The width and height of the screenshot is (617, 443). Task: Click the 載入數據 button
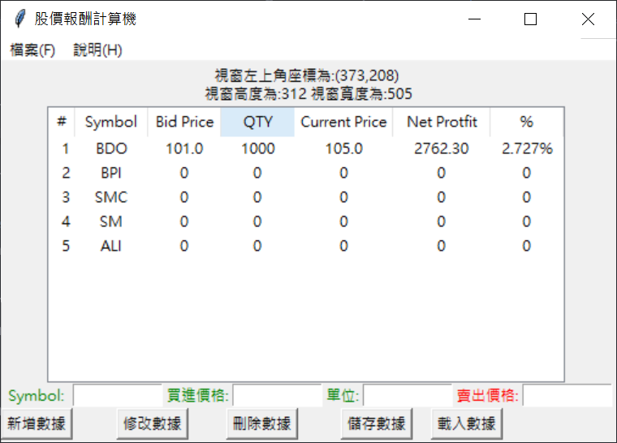click(x=466, y=423)
